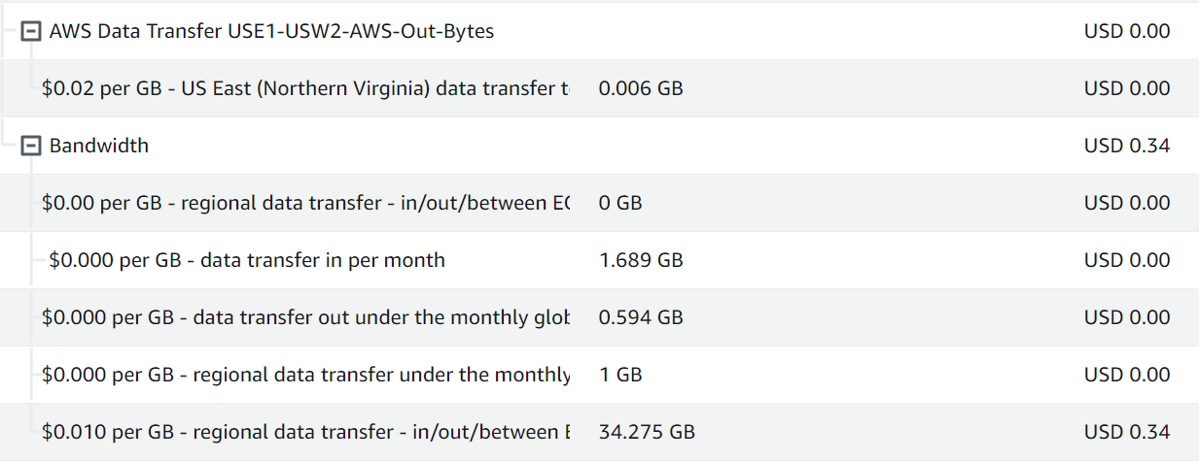Click the 0.006 GB usage value
Viewport: 1199px width, 461px height.
(x=641, y=88)
